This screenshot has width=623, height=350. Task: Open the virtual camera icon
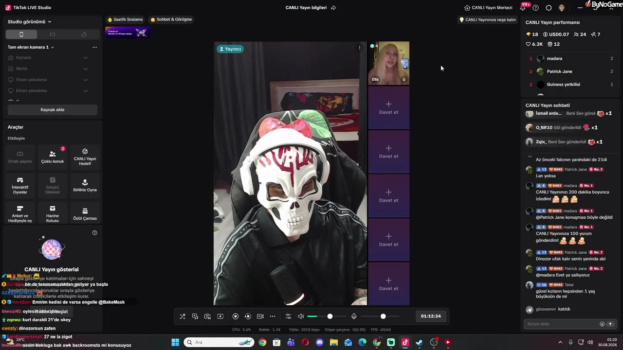(x=260, y=316)
